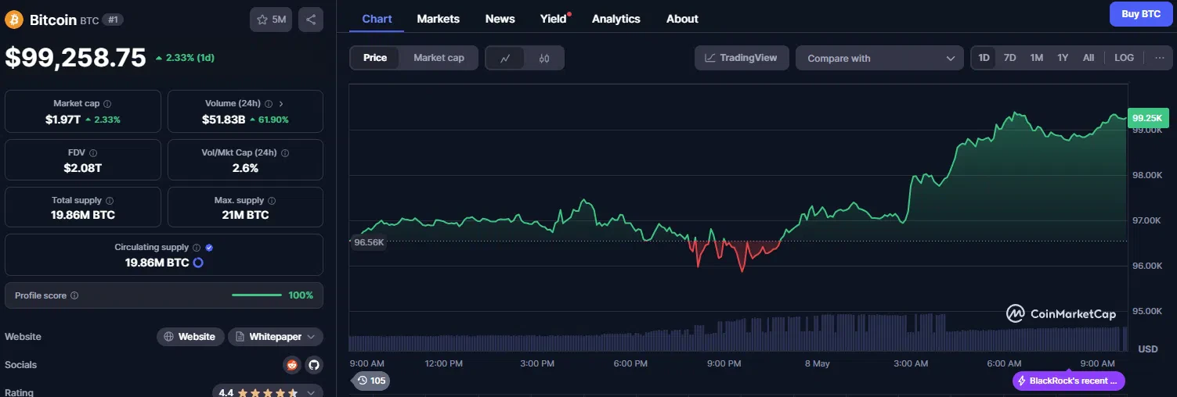This screenshot has width=1177, height=397.
Task: Open Vol/Mkt Cap (24h) info icon
Action: pyautogui.click(x=285, y=153)
